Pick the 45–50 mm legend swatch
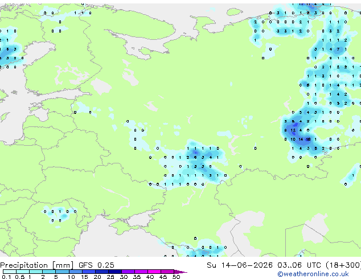 (x=167, y=272)
